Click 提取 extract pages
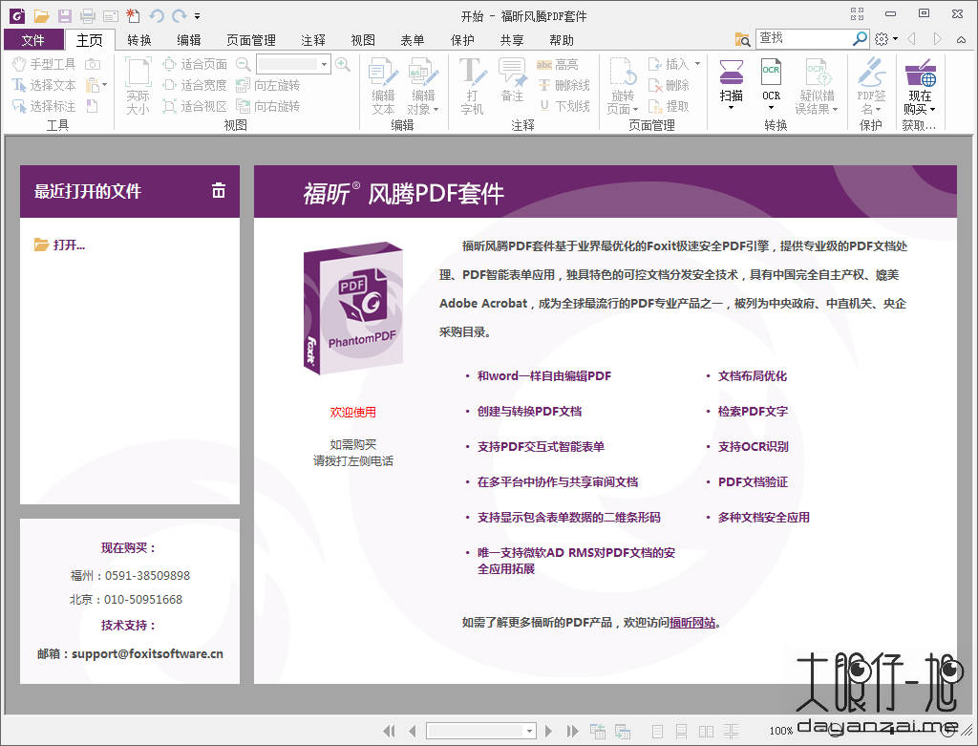978x746 pixels. [x=669, y=106]
